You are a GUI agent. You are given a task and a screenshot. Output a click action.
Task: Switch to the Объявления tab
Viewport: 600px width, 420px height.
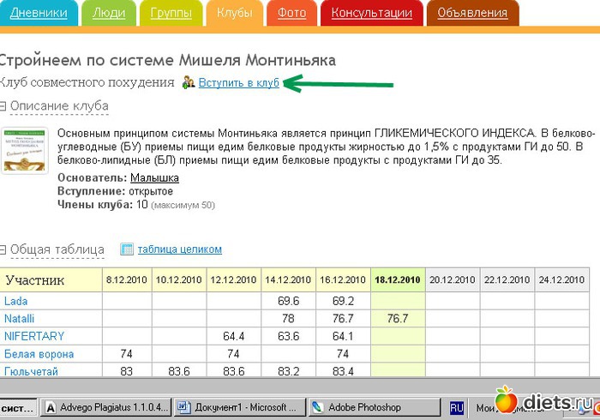click(x=472, y=13)
